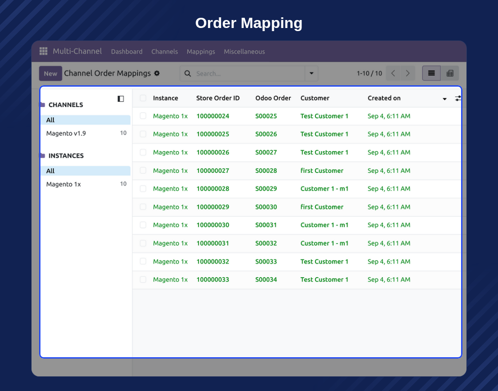The image size is (498, 391).
Task: Switch to pivot table view
Action: click(x=450, y=73)
